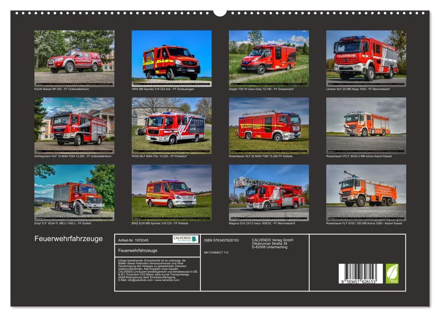Click the CALVENDO publisher logo
The image size is (440, 317).
pos(184,239)
